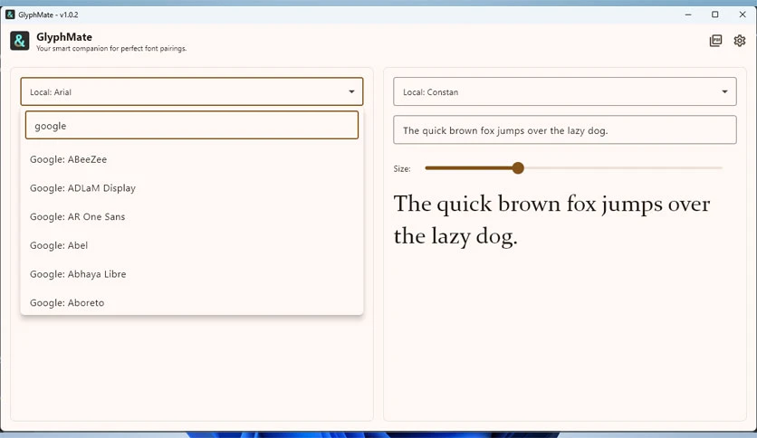Image resolution: width=757 pixels, height=438 pixels.
Task: Click the GlyphMate ampersand logo icon
Action: (20, 41)
